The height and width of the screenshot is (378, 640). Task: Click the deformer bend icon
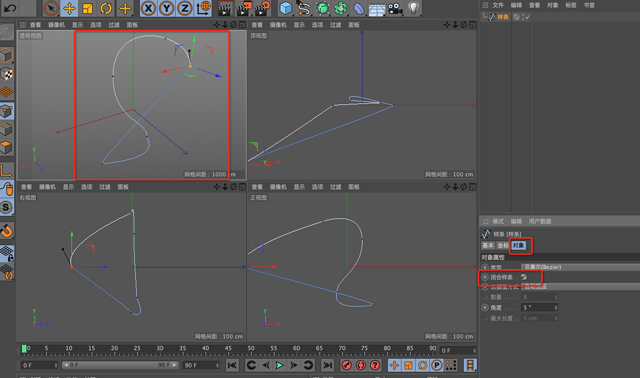click(359, 8)
